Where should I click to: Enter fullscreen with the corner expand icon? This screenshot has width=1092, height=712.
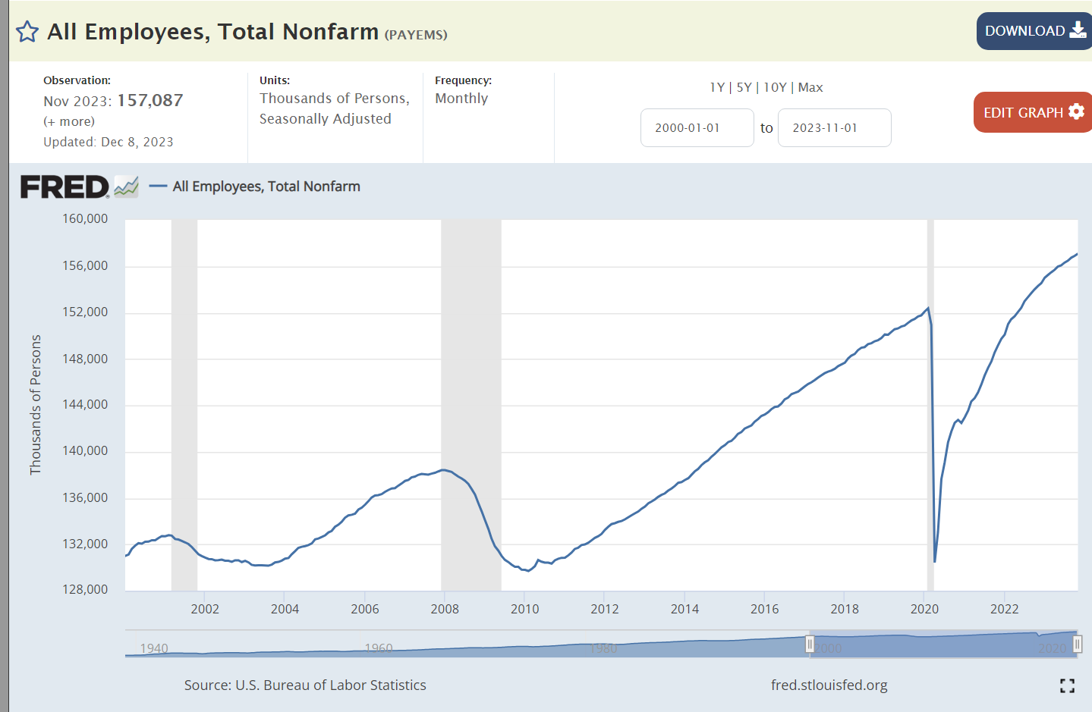pos(1067,685)
